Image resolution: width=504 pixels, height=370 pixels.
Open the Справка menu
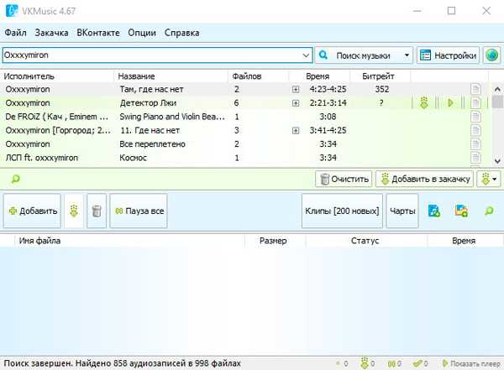click(181, 33)
